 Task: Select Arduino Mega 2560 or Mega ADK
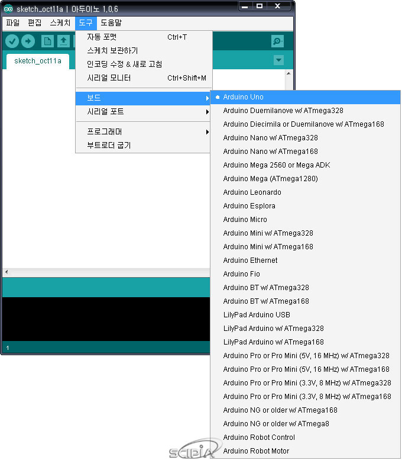point(305,165)
